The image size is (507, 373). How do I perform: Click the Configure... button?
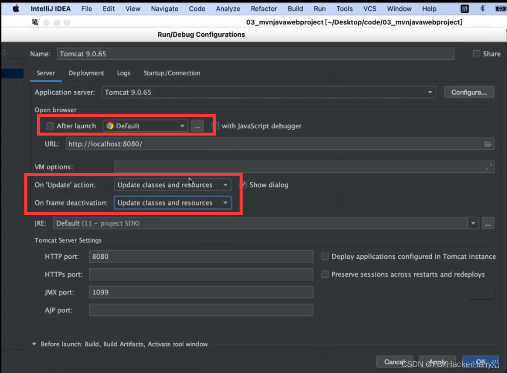pos(469,92)
